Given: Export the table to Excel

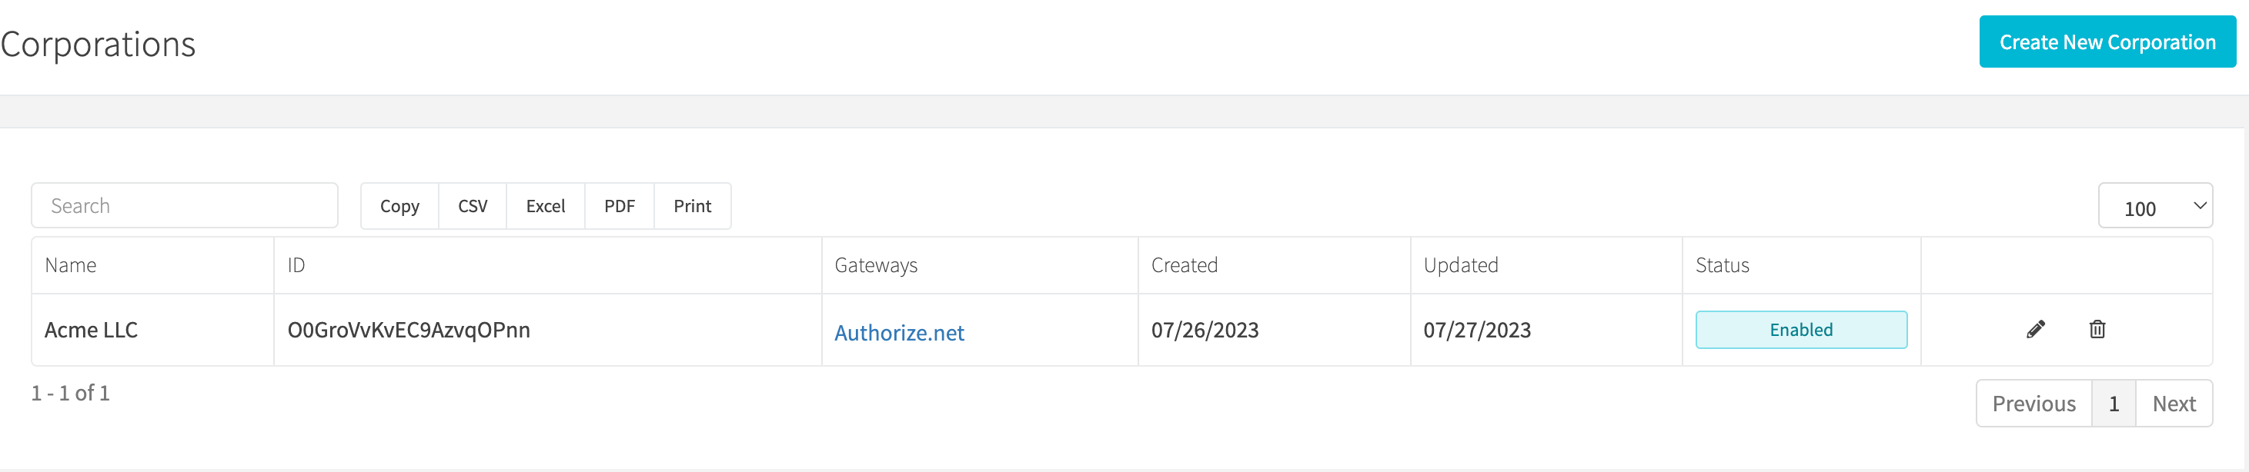Looking at the screenshot, I should (x=546, y=206).
